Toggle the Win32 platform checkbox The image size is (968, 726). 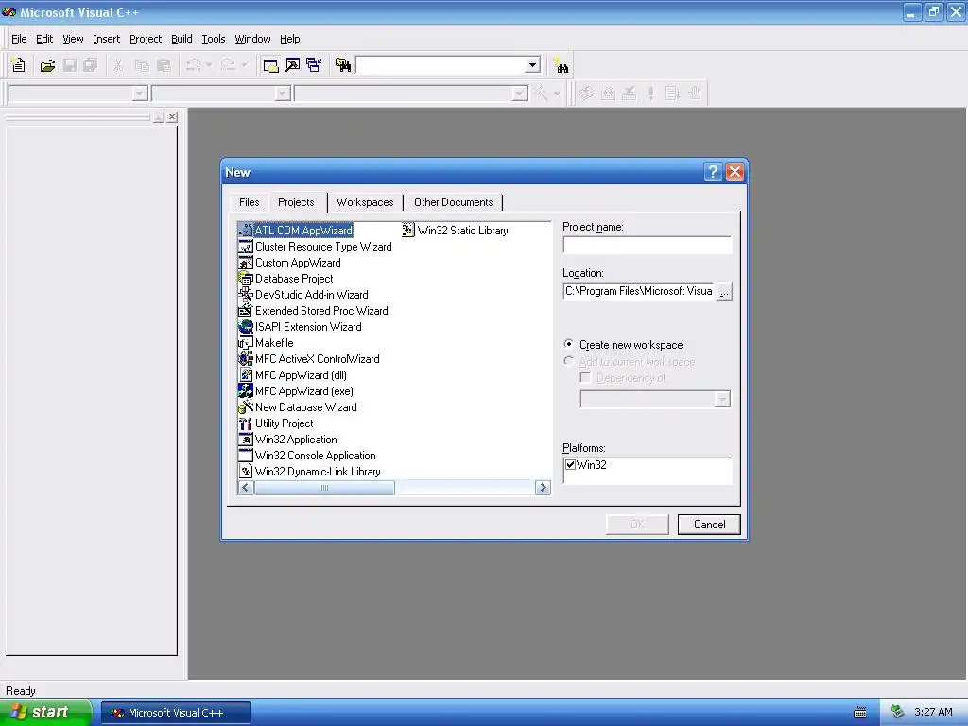coord(570,465)
